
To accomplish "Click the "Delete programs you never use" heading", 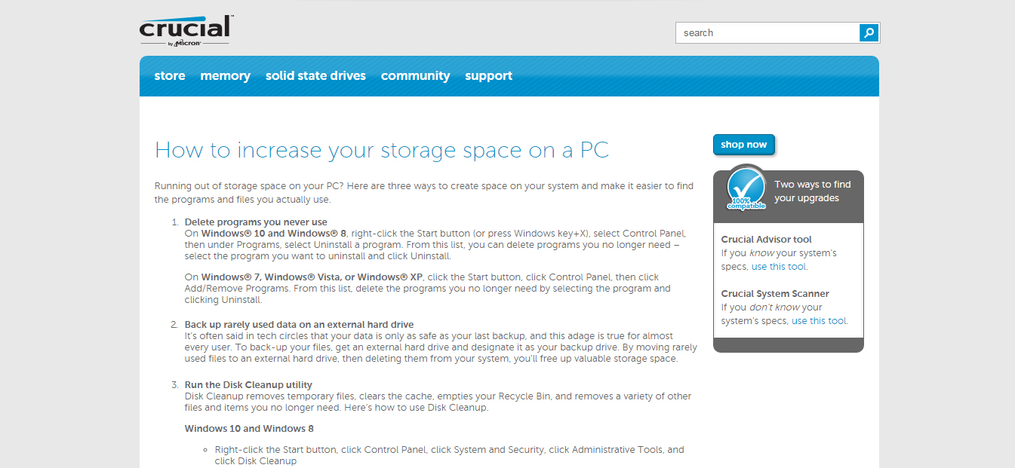I will (x=256, y=222).
